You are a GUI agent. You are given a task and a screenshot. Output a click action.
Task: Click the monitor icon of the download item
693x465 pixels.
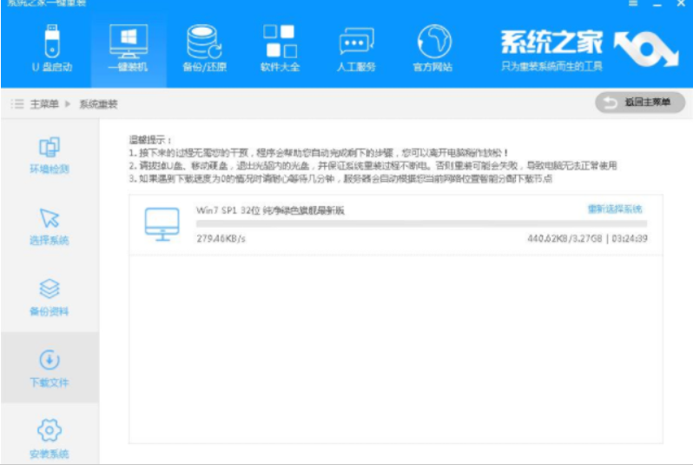[x=162, y=224]
